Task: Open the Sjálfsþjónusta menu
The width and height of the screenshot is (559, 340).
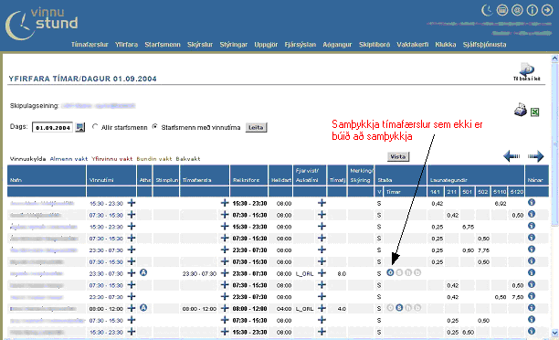Action: point(484,45)
